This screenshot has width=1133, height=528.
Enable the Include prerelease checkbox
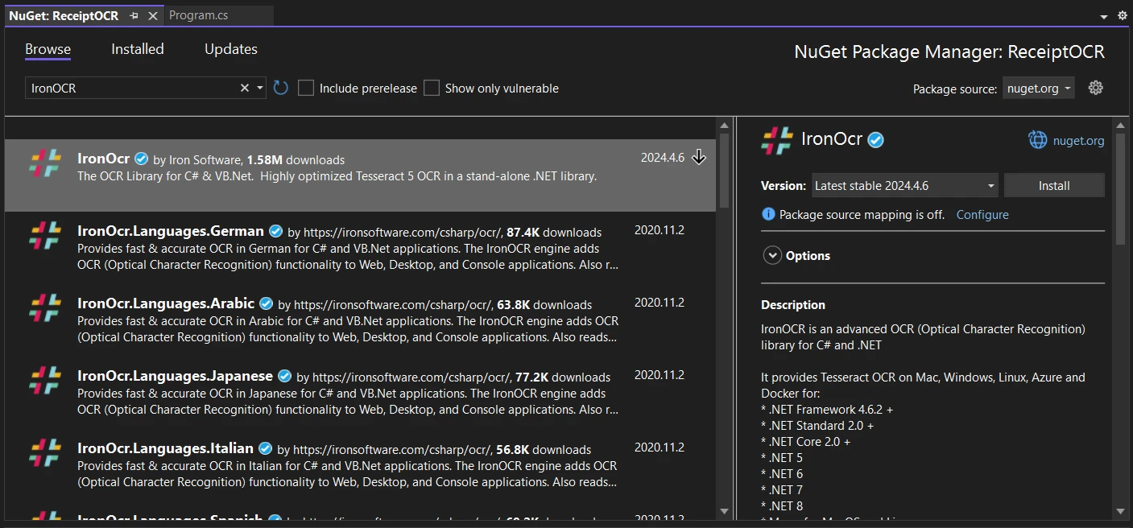point(306,88)
